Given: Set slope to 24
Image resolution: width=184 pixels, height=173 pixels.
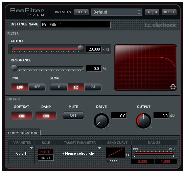Looking at the screenshot, I should 93,87.
